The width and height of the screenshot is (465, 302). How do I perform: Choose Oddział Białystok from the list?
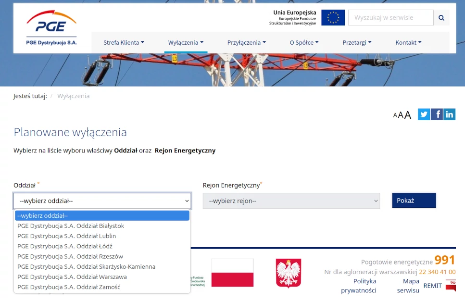102,226
